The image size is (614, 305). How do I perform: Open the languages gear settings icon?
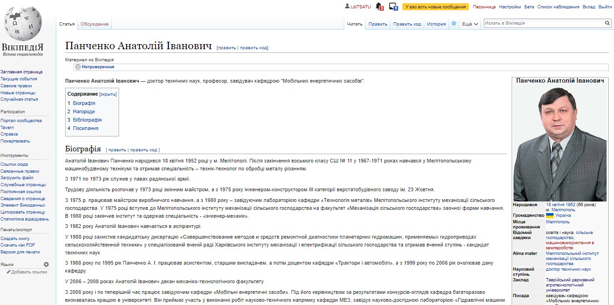point(46,264)
